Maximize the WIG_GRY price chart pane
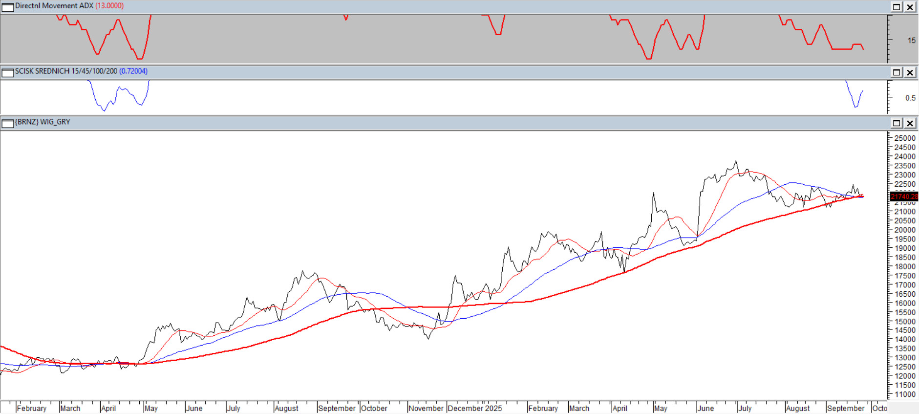The image size is (919, 414). pyautogui.click(x=897, y=123)
